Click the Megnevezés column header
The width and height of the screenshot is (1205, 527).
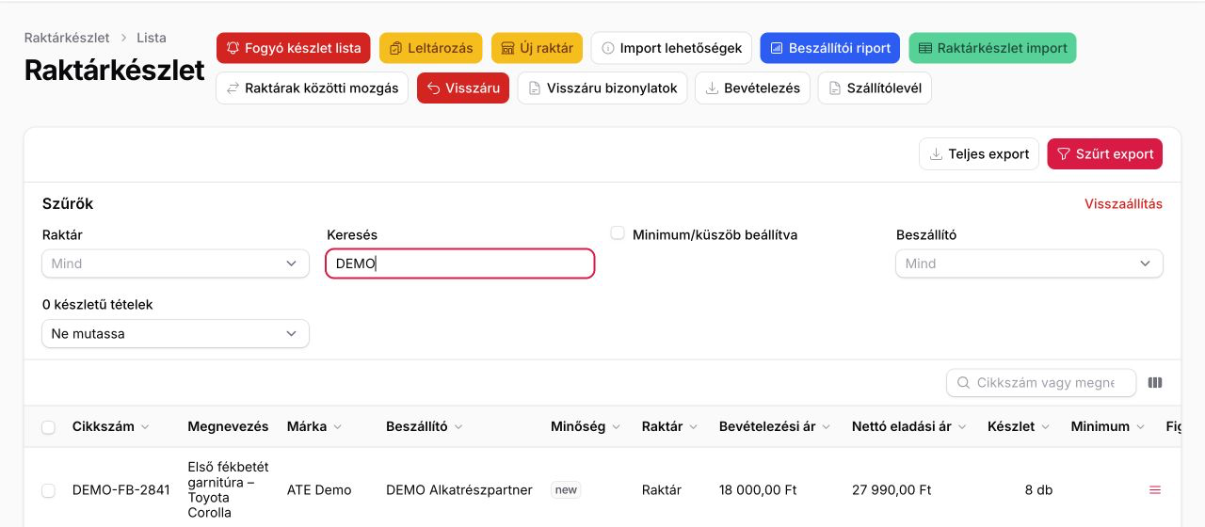pyautogui.click(x=228, y=426)
